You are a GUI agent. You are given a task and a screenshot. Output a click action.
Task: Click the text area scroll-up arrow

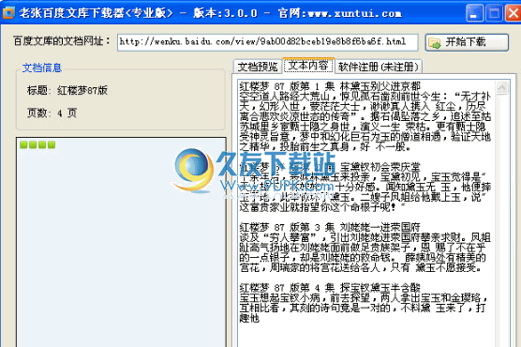pyautogui.click(x=501, y=88)
